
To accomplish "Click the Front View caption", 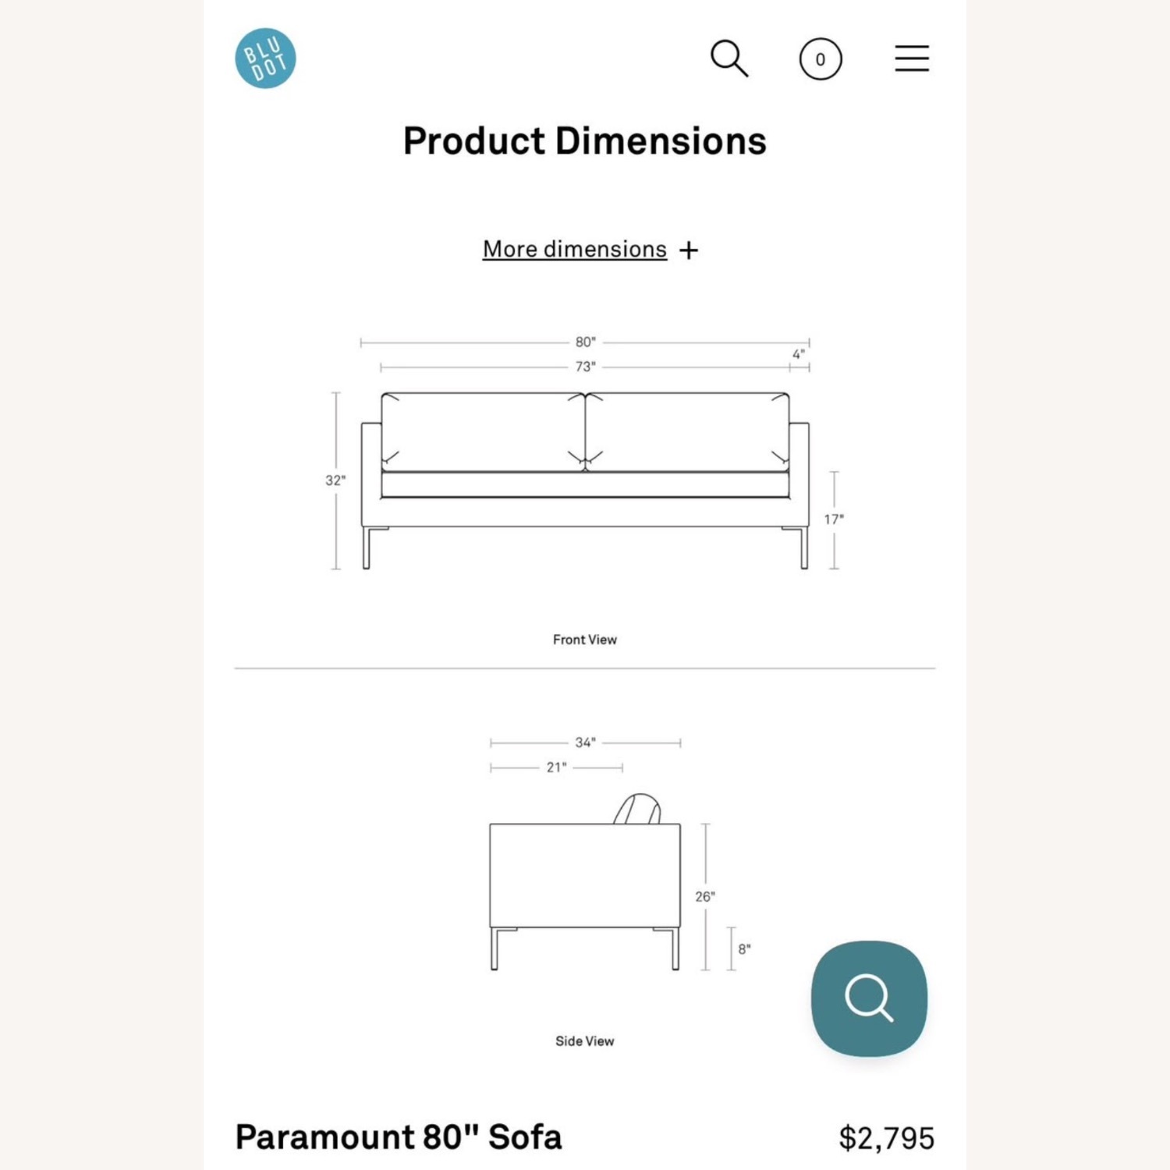I will (x=585, y=640).
